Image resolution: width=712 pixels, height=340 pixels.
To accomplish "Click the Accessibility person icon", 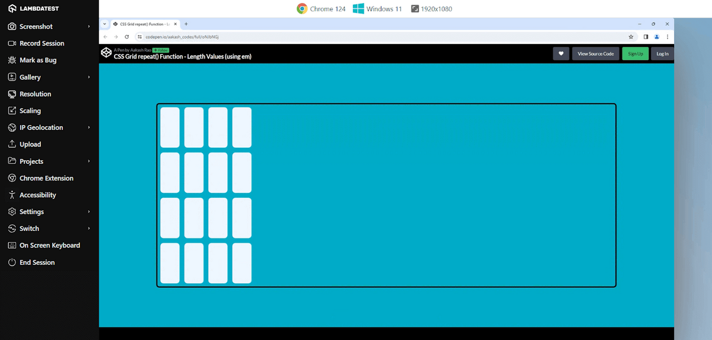I will [12, 195].
